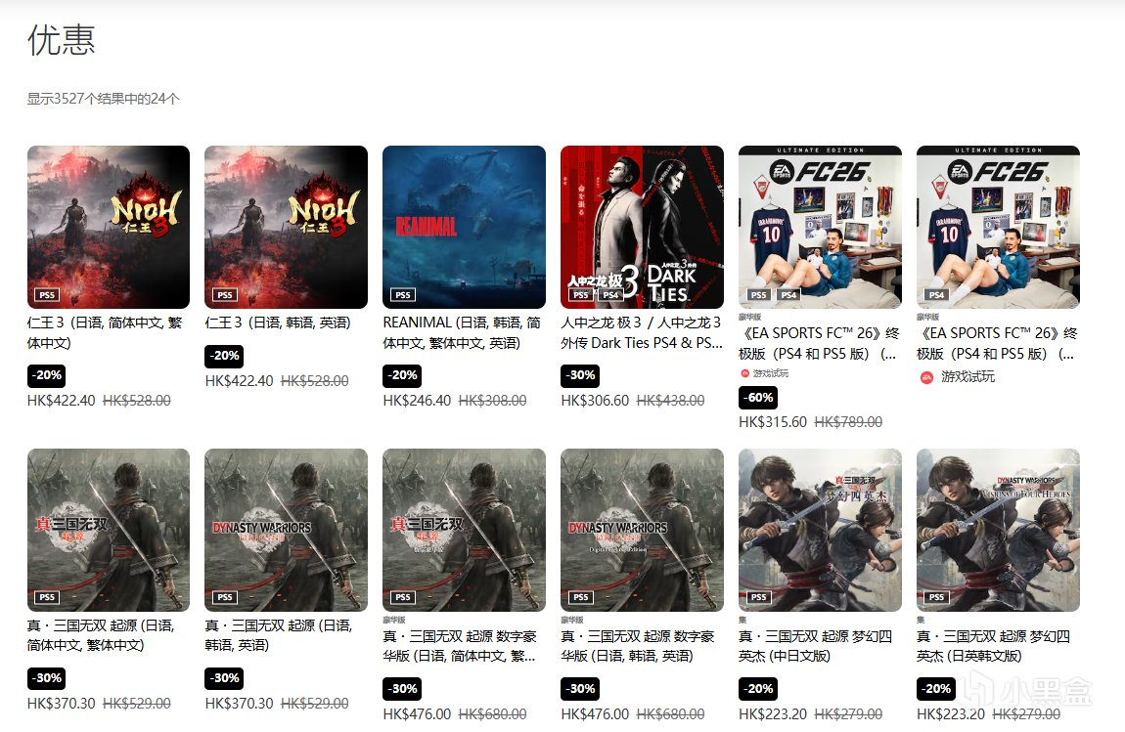
Task: Click the PS5 badge on the Nioh 3 简体中文 cover
Action: click(47, 295)
